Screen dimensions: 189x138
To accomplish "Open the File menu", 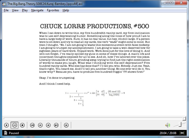I will pos(6,10).
